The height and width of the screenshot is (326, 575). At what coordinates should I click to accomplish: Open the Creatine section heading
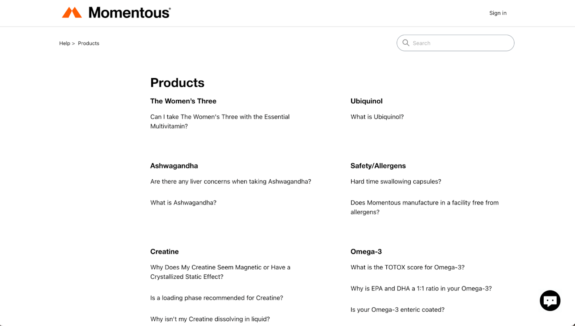pos(164,252)
